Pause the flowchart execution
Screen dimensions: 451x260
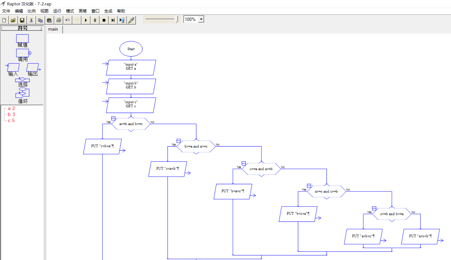(95, 20)
